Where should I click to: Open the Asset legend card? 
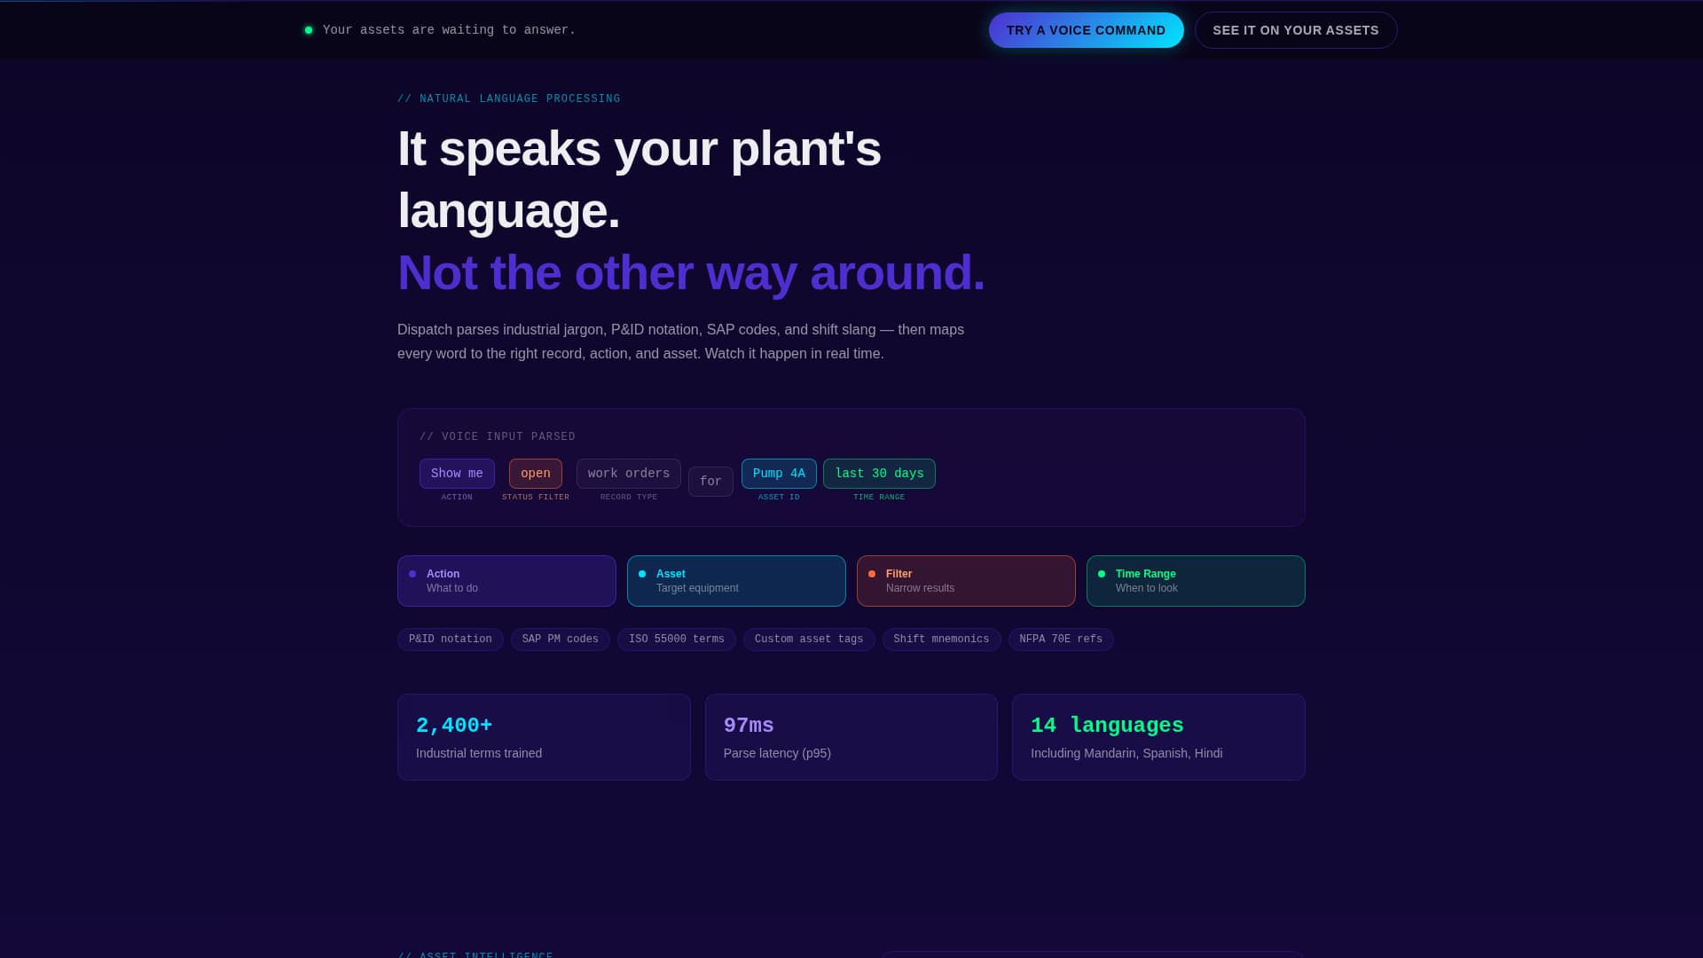click(x=736, y=581)
